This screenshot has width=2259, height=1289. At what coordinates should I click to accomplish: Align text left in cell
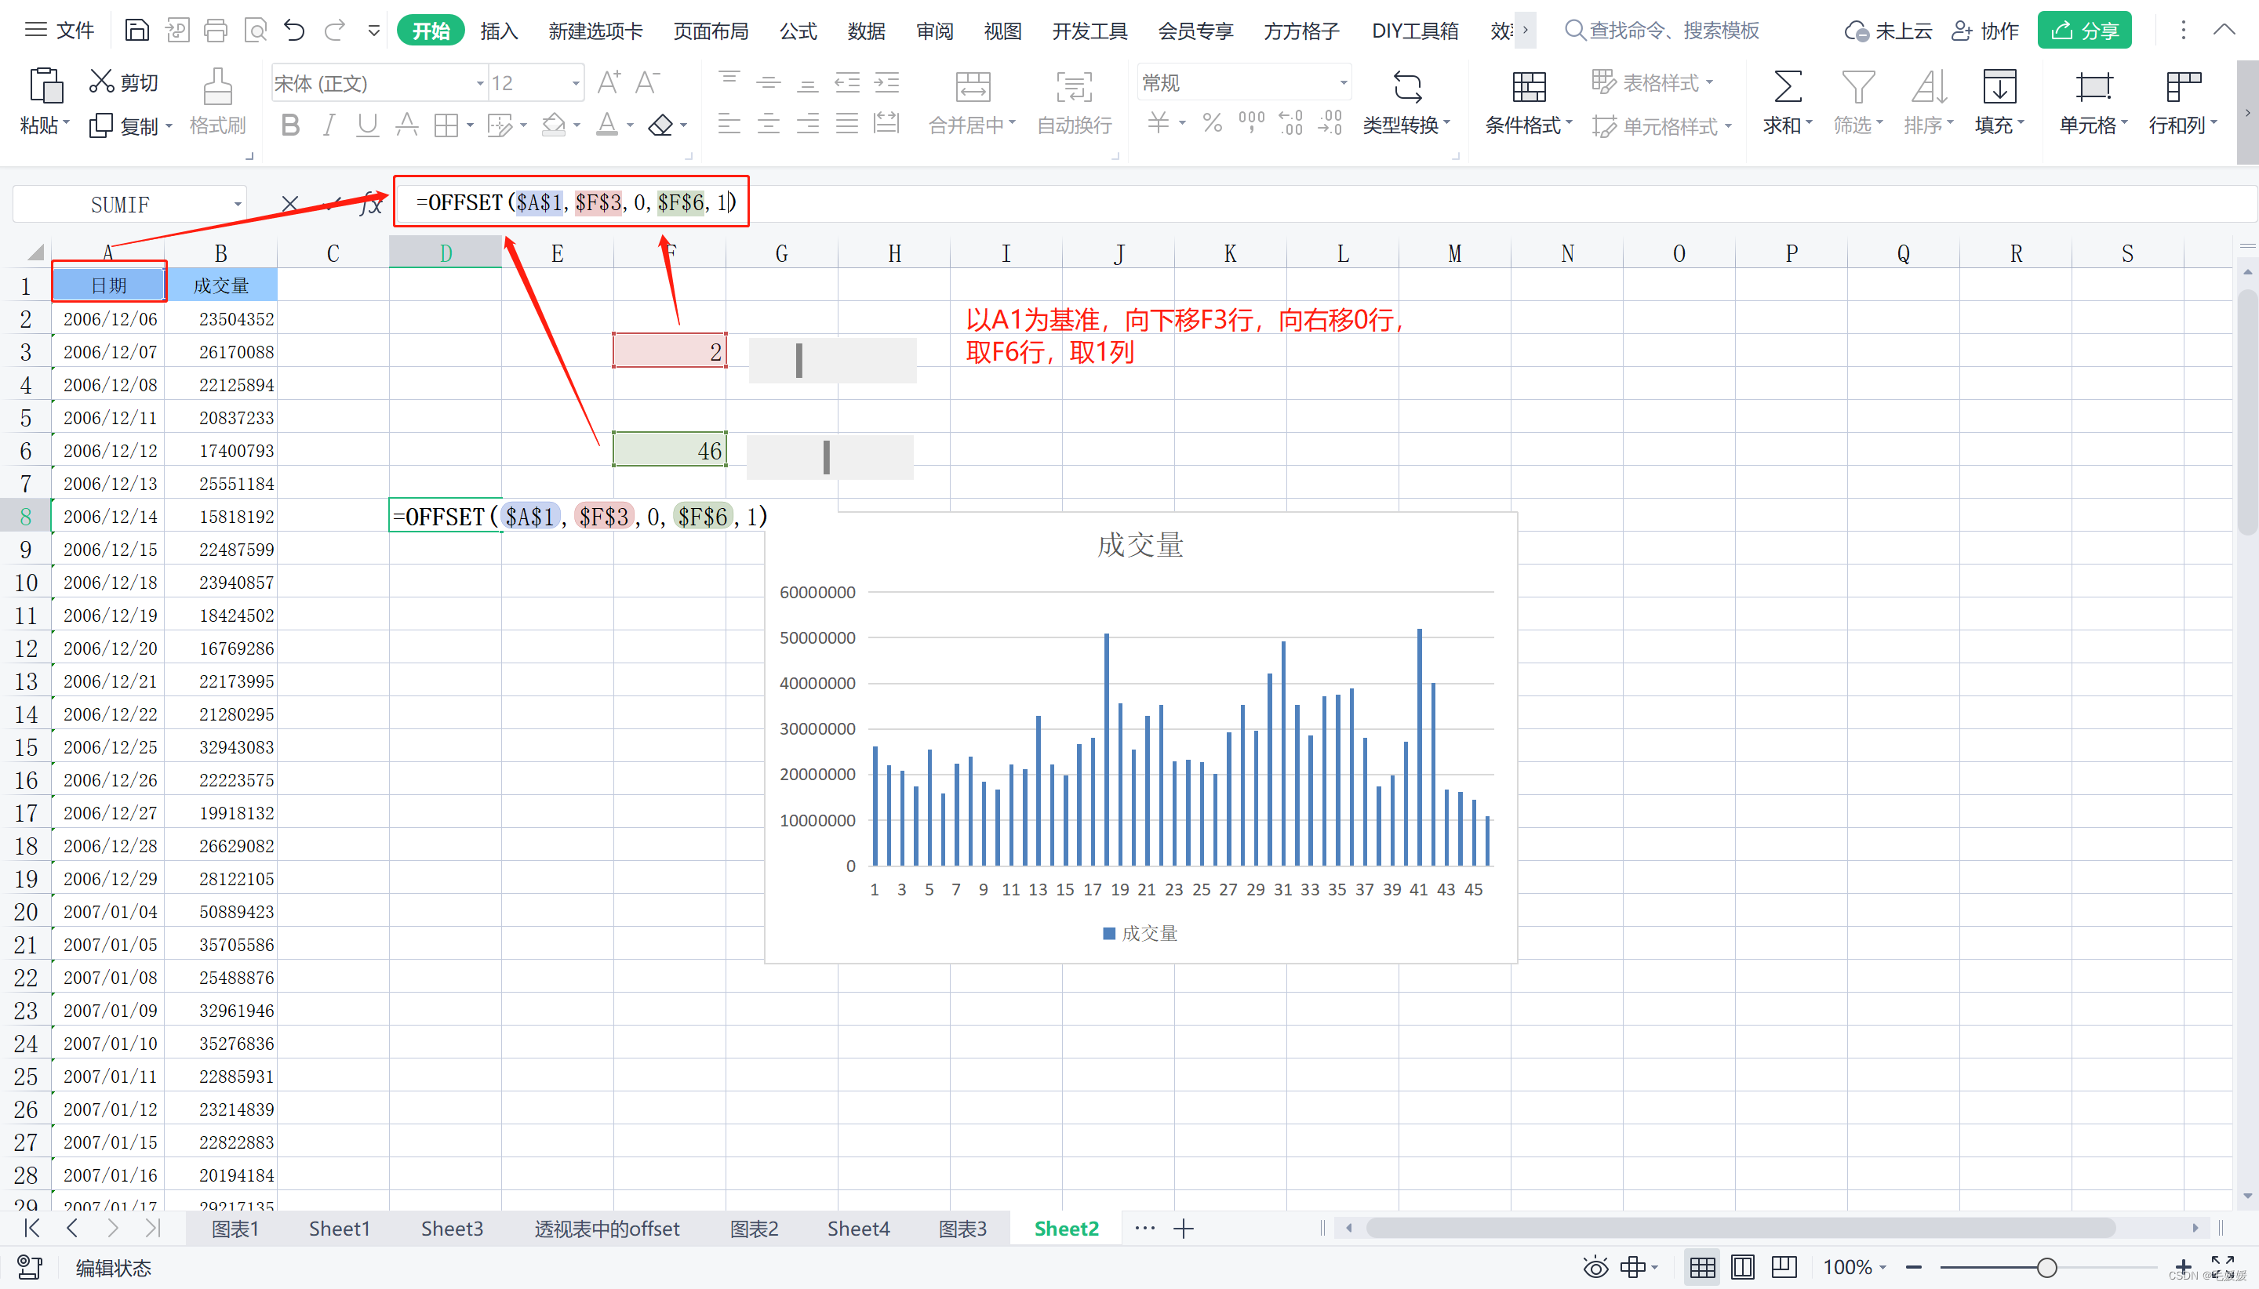pyautogui.click(x=729, y=123)
